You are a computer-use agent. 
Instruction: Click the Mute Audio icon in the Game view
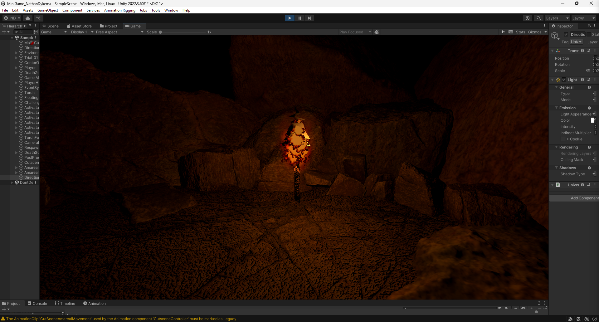(x=502, y=32)
